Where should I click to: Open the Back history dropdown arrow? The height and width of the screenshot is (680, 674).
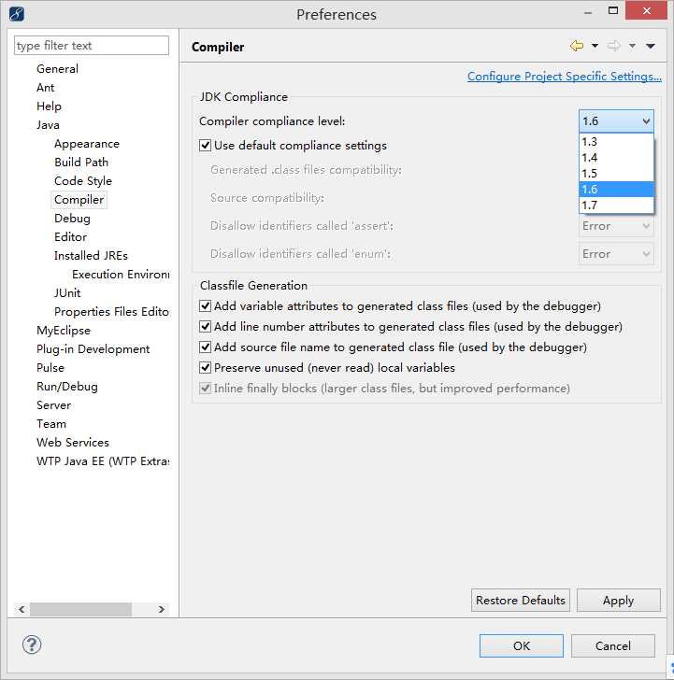pos(595,46)
